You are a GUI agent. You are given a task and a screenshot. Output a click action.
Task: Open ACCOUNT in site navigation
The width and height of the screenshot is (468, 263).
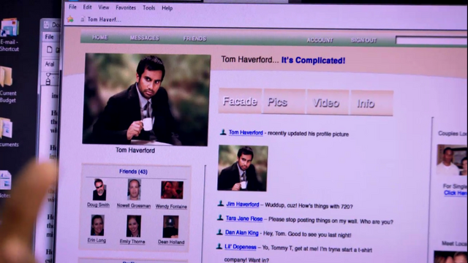[x=320, y=40]
